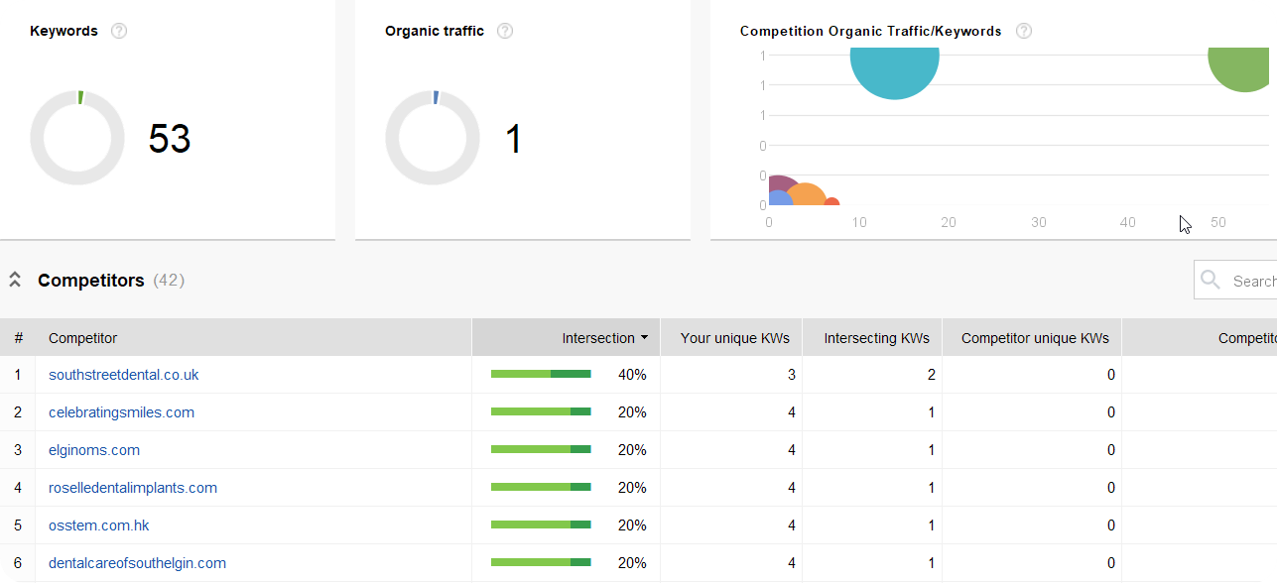Sort by Your unique KWs column
This screenshot has height=583, width=1277.
click(734, 338)
